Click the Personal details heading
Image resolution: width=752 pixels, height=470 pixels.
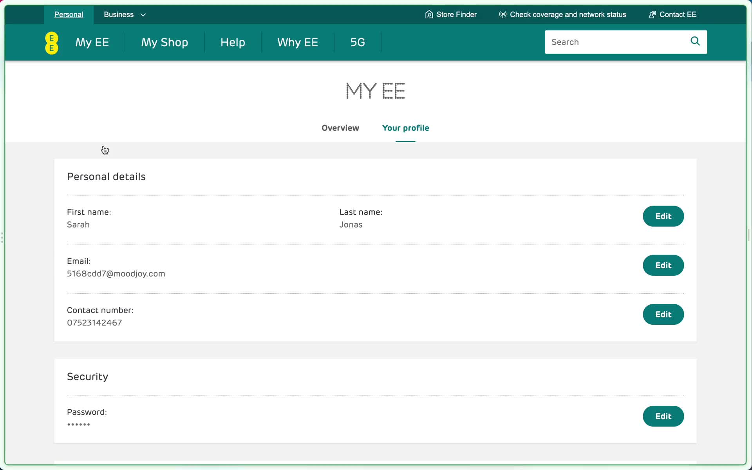pos(106,177)
